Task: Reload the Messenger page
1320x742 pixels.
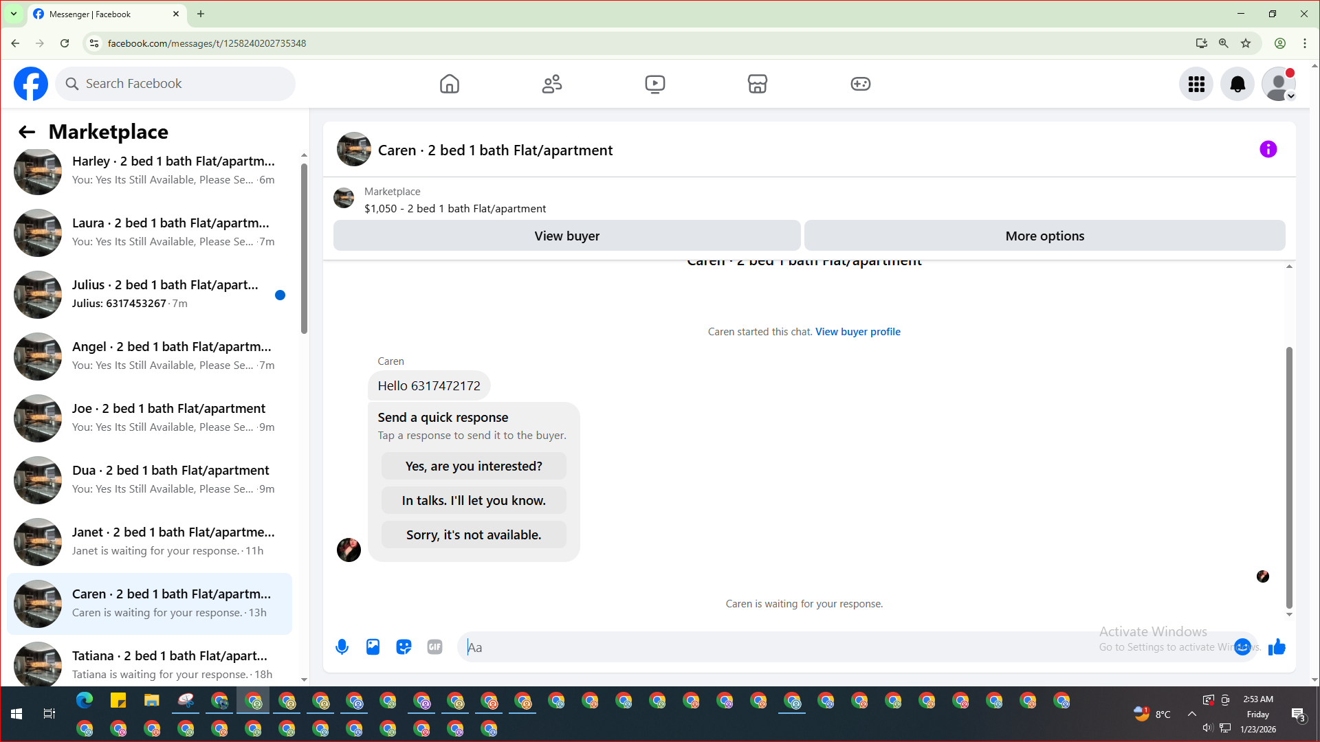Action: [x=65, y=43]
